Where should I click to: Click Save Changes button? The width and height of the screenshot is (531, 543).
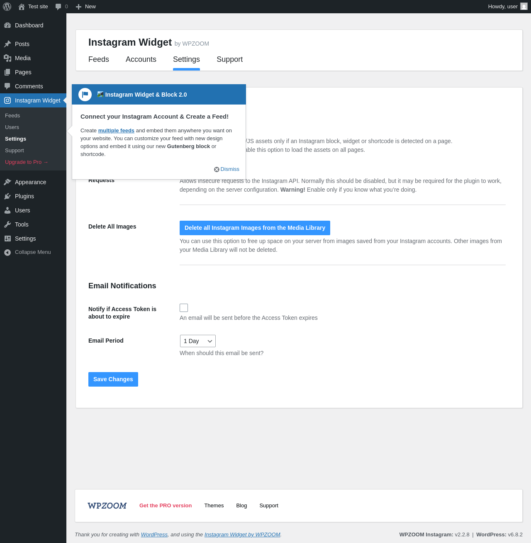[113, 379]
